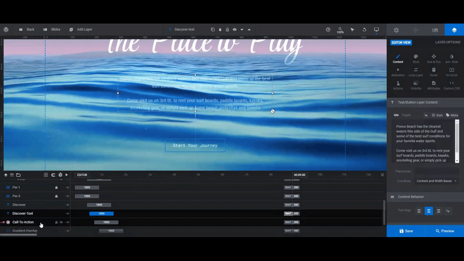Open the Adv. Style option
Screen dimensions: 464x261
coord(451,59)
